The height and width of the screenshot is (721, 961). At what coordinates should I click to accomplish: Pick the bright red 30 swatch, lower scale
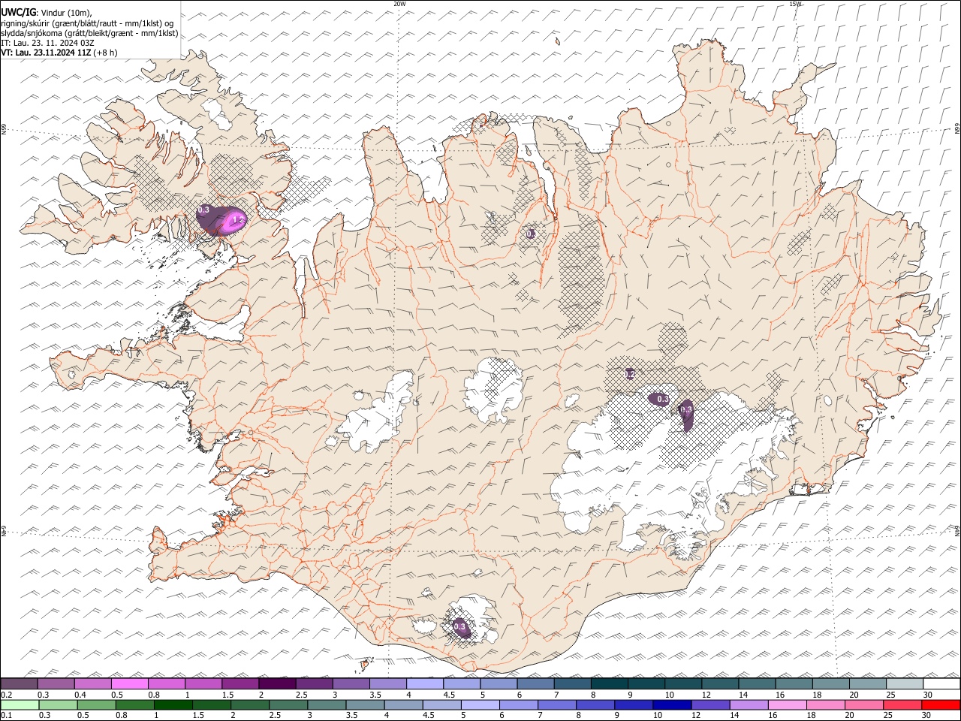tap(940, 704)
